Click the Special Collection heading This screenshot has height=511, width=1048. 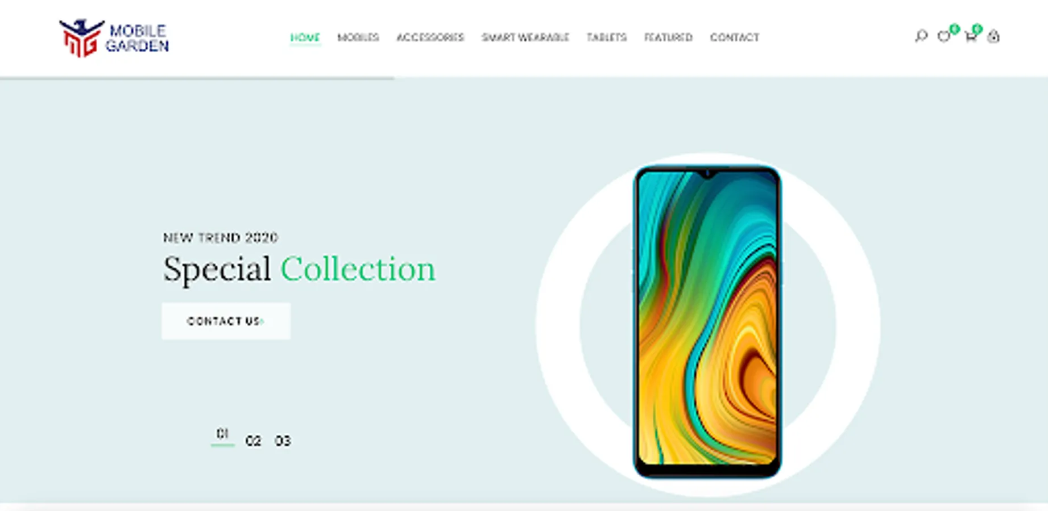tap(299, 269)
